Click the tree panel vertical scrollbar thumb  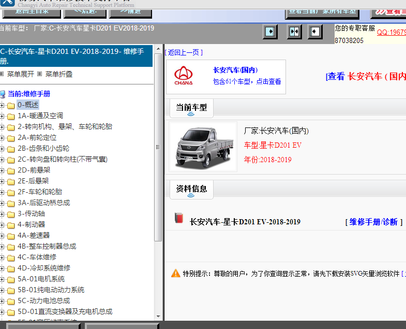(x=158, y=147)
